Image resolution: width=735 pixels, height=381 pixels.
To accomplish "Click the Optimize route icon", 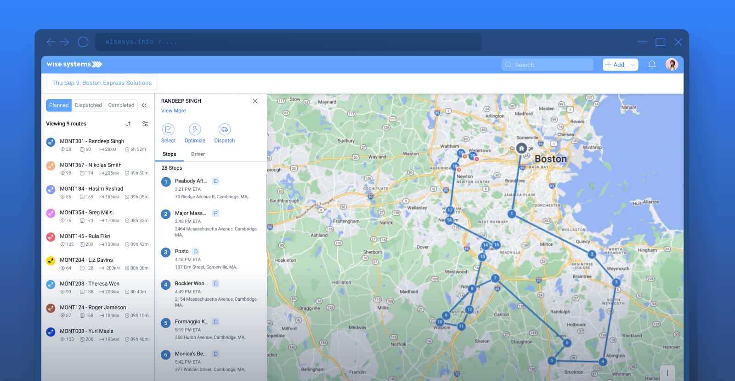I will click(x=195, y=130).
